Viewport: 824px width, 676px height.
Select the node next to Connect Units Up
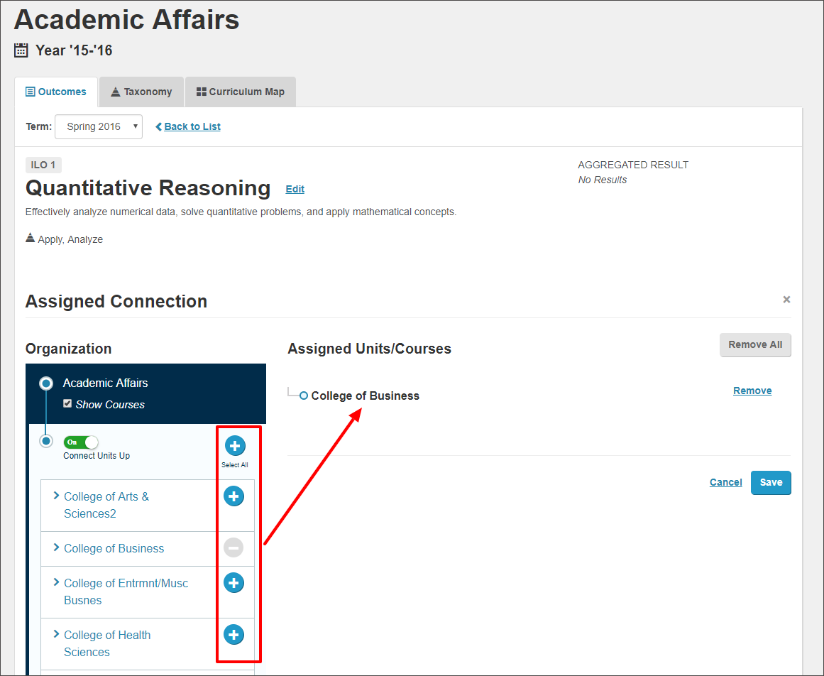46,441
